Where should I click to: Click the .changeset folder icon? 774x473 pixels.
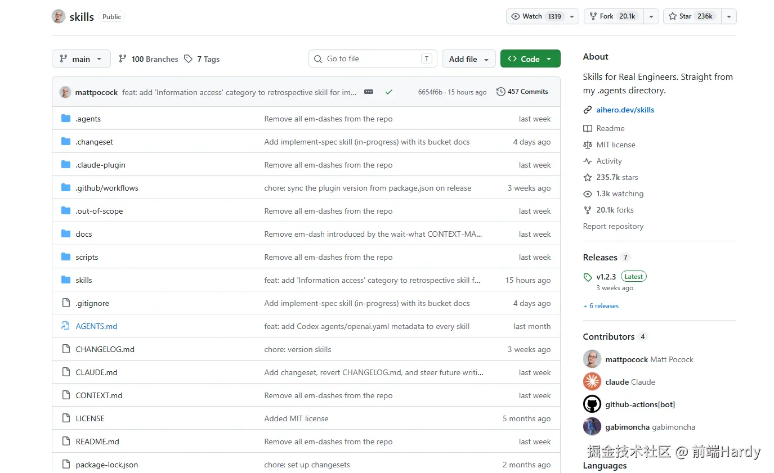tap(66, 142)
